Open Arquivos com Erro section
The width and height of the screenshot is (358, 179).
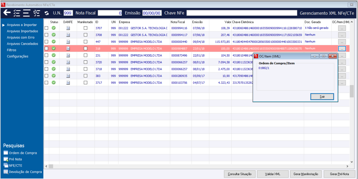[21, 37]
